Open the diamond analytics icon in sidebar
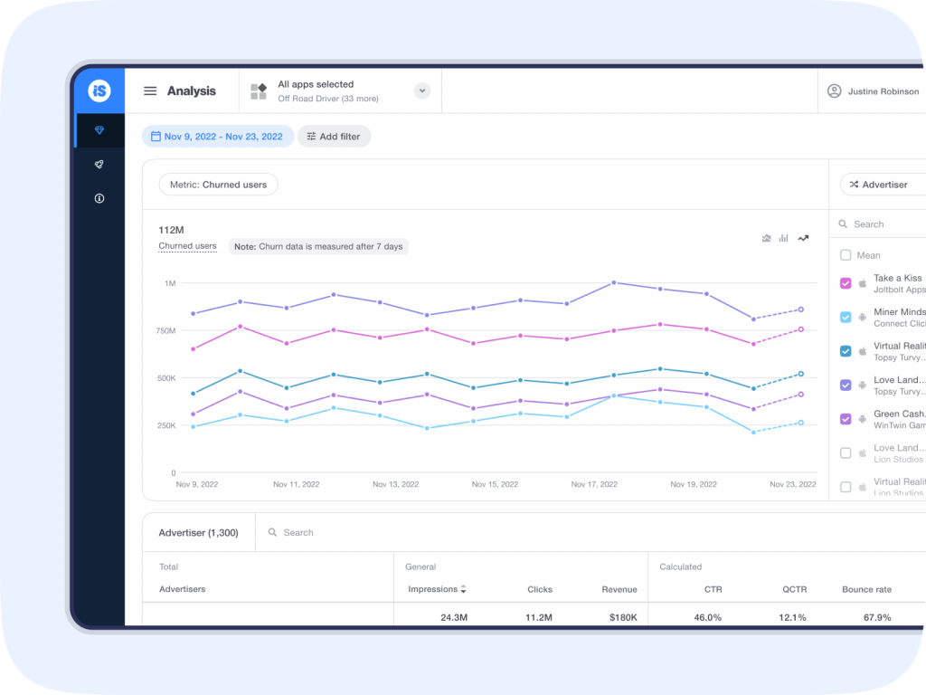Screen dimensions: 926x695 pos(99,130)
